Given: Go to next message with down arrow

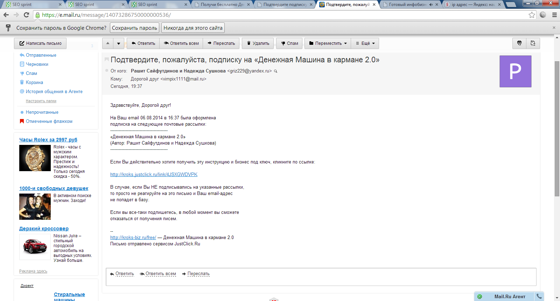Looking at the screenshot, I should tap(119, 43).
